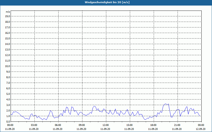Choose the 21:00 time label
Viewport: 212px width, 132px height.
(178, 125)
